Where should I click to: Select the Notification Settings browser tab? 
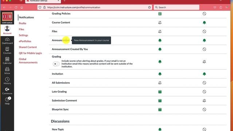pyautogui.click(x=43, y=1)
